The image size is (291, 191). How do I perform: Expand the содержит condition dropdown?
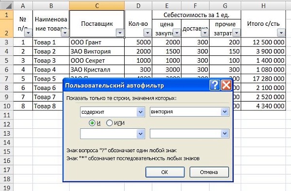[x=141, y=112]
